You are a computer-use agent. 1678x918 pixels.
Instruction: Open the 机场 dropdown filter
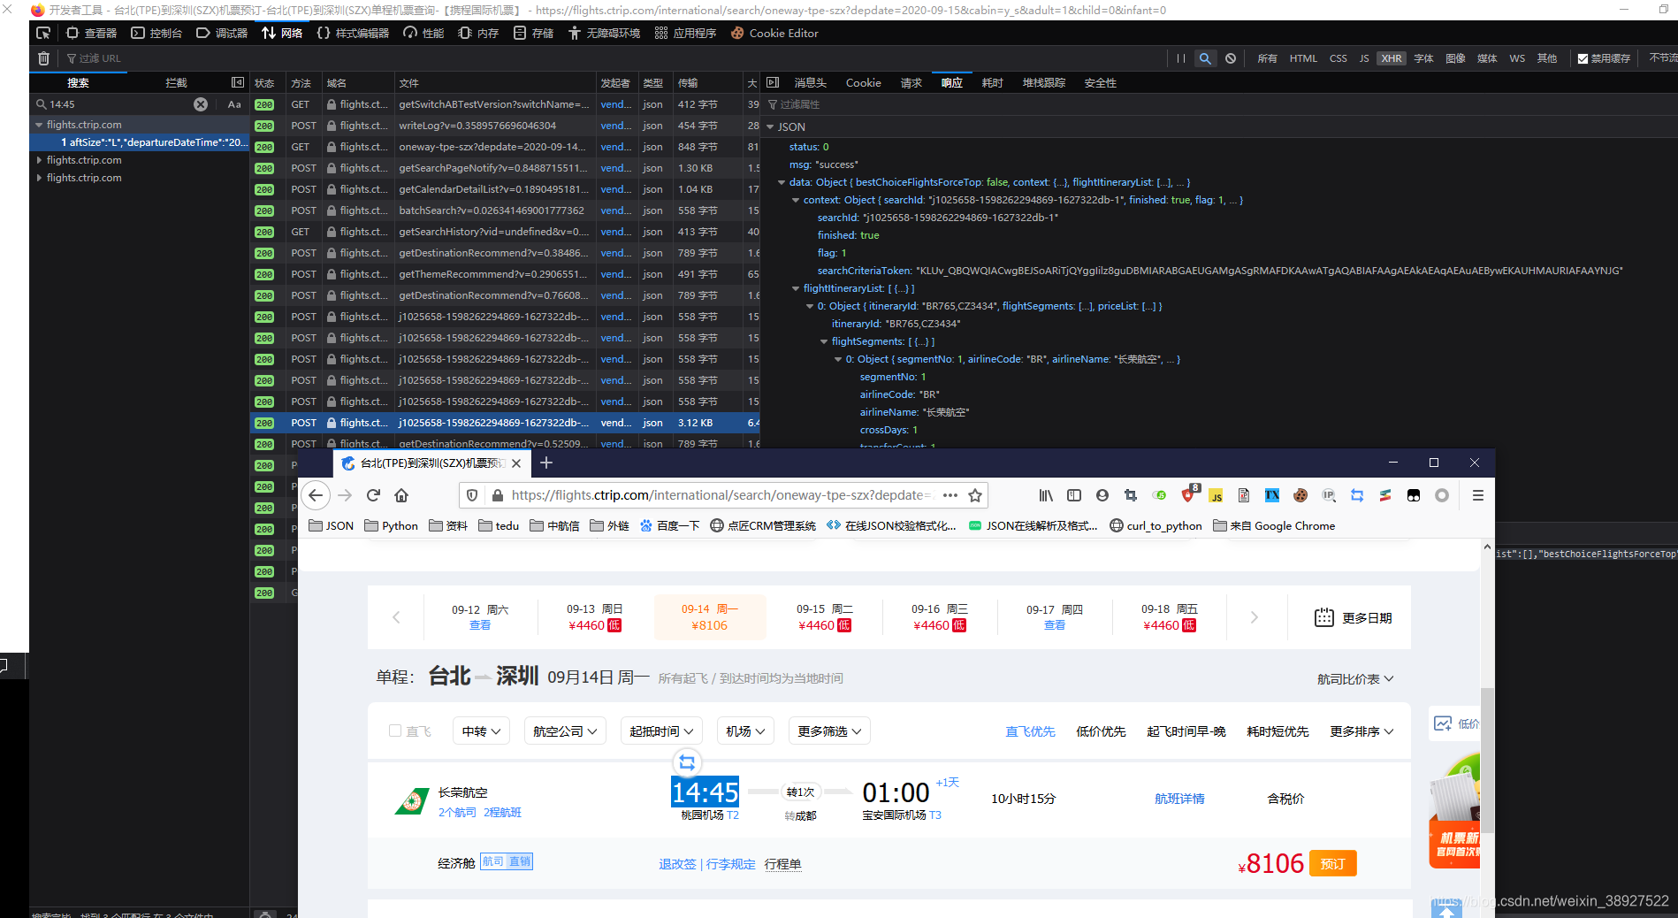click(x=744, y=731)
